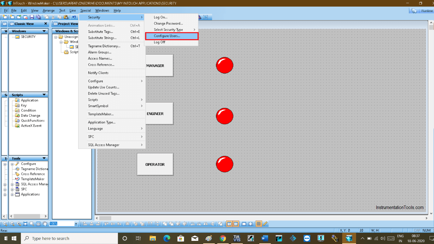The width and height of the screenshot is (434, 244).
Task: Choose Log On from Security submenu
Action: 172,17
